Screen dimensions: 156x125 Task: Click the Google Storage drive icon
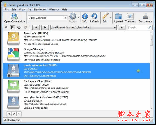pyautogui.click(x=13, y=55)
